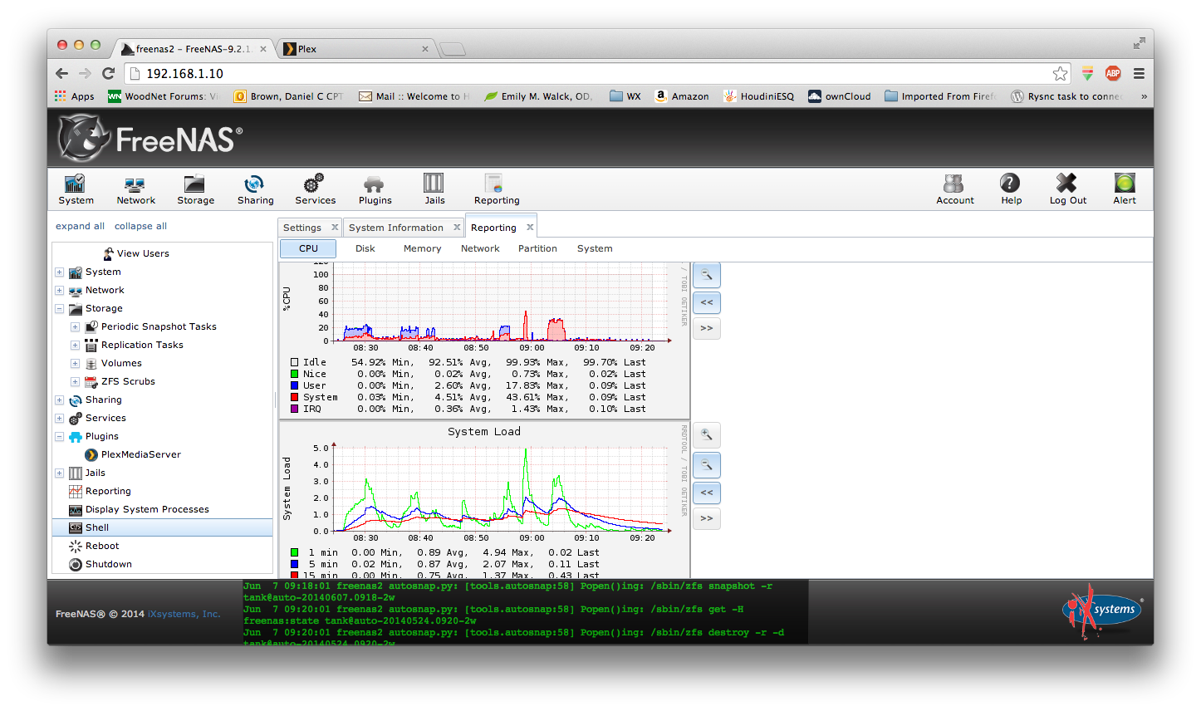The width and height of the screenshot is (1201, 711).
Task: Open the Chrome hamburger menu
Action: (1139, 73)
